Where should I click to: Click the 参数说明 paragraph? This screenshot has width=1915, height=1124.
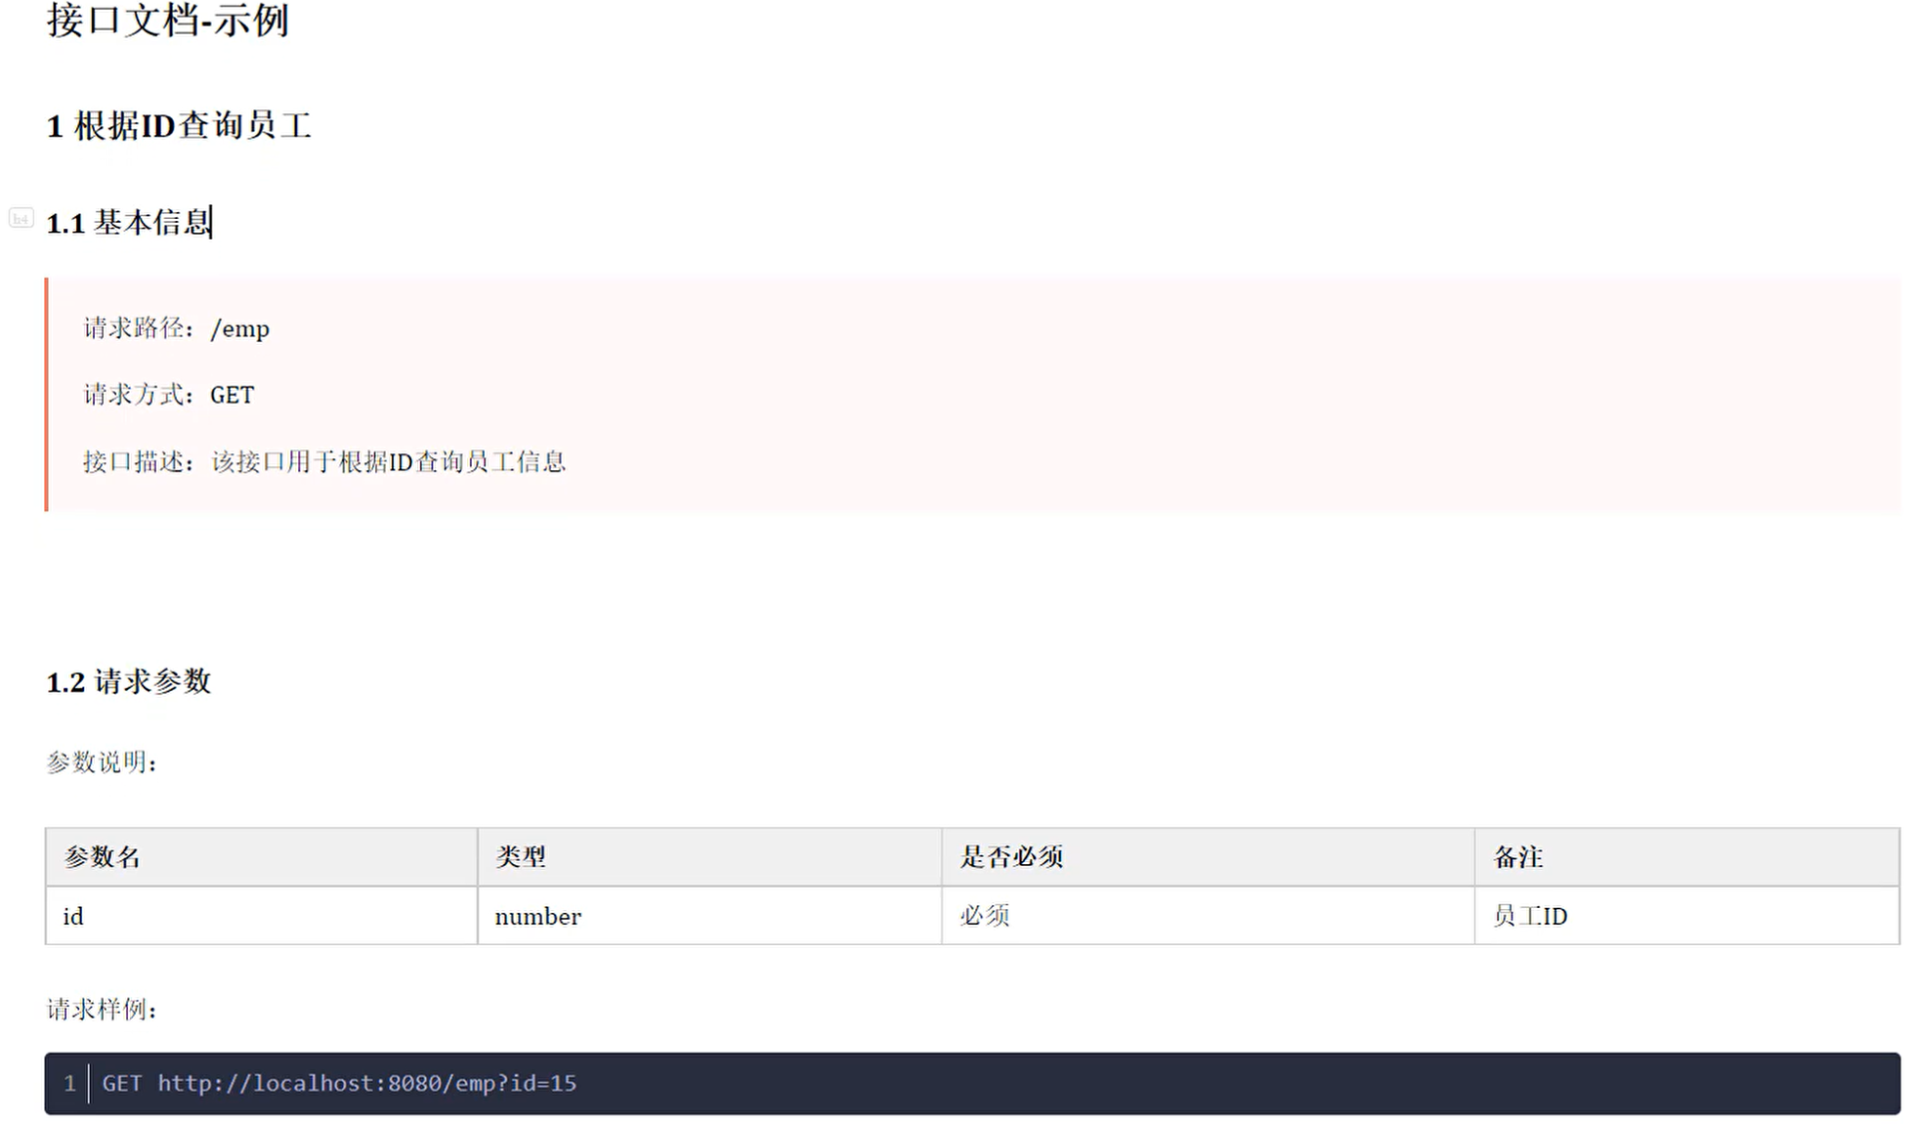pyautogui.click(x=102, y=762)
